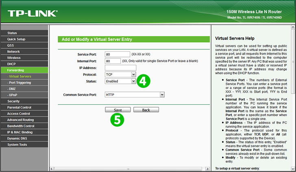The image size is (296, 172).
Task: Click the help panel scroll up arrow
Action: [x=293, y=27]
